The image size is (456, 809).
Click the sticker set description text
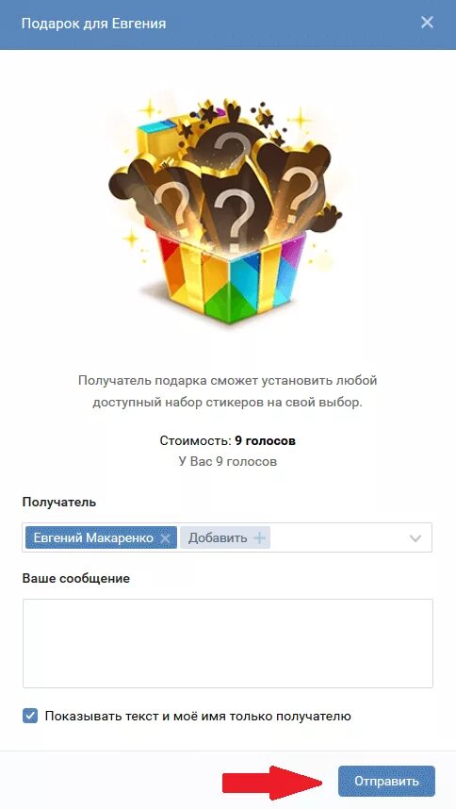(228, 391)
